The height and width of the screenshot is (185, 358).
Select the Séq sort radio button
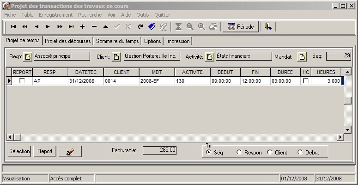tap(209, 152)
